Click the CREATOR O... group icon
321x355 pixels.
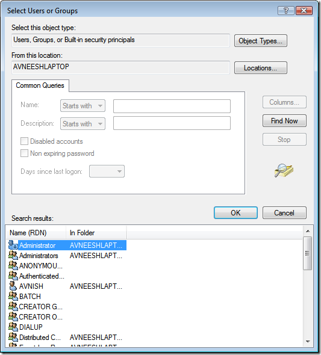[13, 316]
